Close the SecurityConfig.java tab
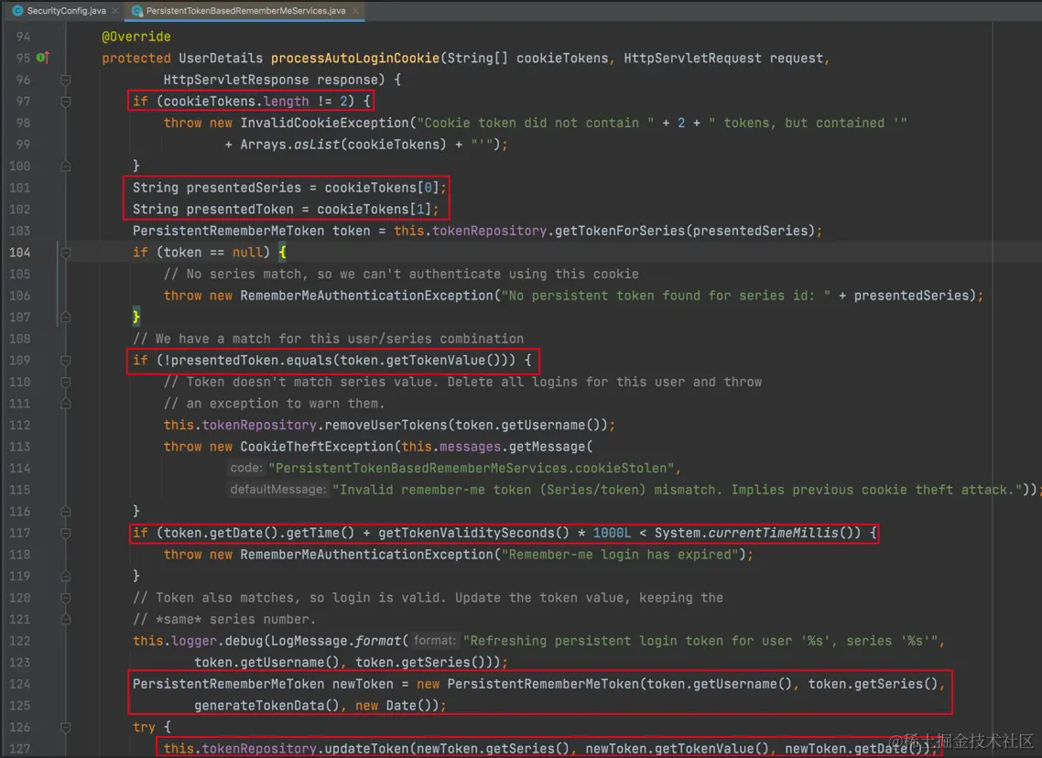This screenshot has height=758, width=1042. point(115,11)
